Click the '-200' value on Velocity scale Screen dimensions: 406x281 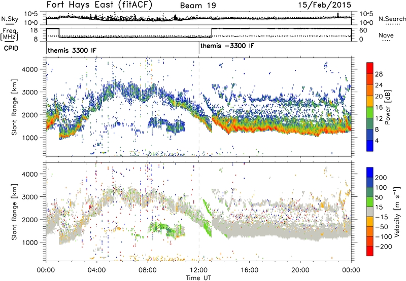pyautogui.click(x=383, y=247)
